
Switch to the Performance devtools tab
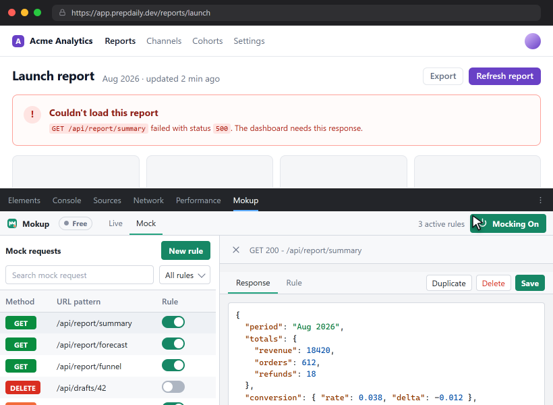(198, 200)
